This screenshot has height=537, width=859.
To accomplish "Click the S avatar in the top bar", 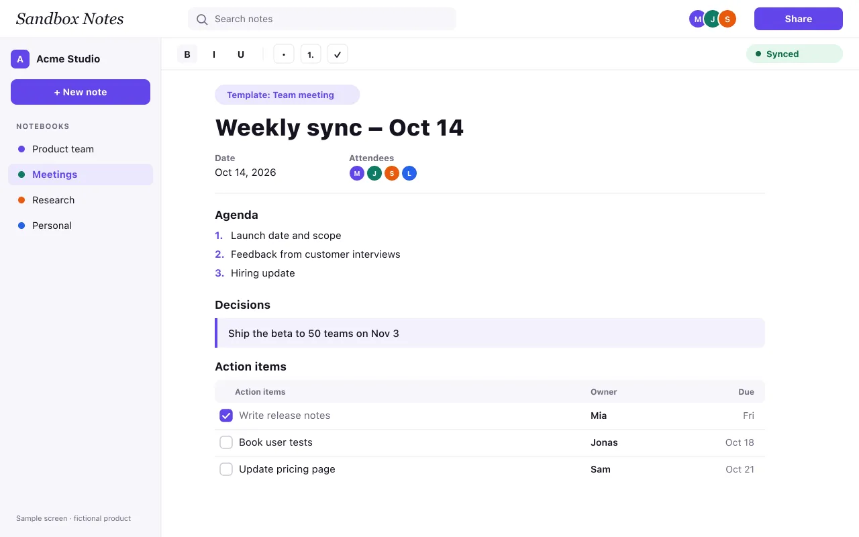I will (727, 19).
